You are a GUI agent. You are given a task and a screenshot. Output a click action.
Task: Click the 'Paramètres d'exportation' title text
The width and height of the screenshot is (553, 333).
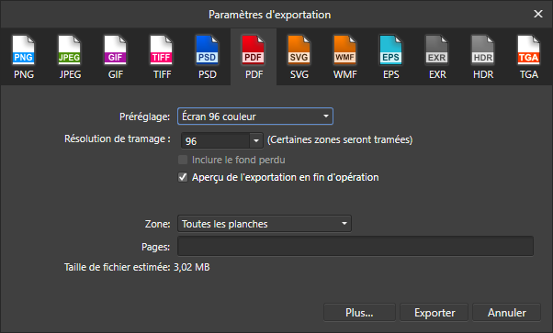pos(270,15)
